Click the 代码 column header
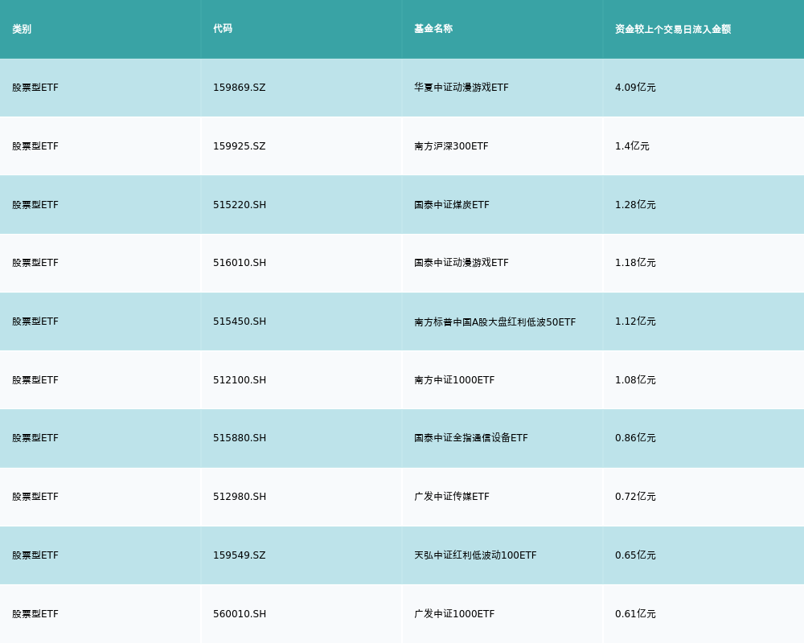Screen dimensions: 804x643 point(223,29)
